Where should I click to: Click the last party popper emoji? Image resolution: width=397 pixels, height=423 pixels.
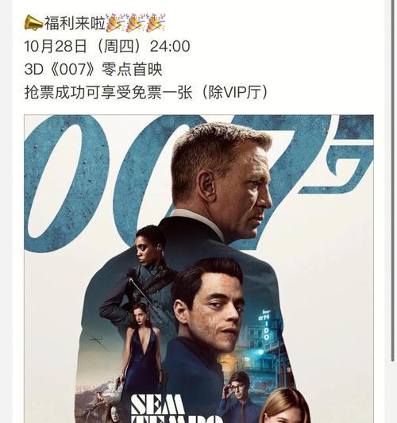(x=156, y=23)
